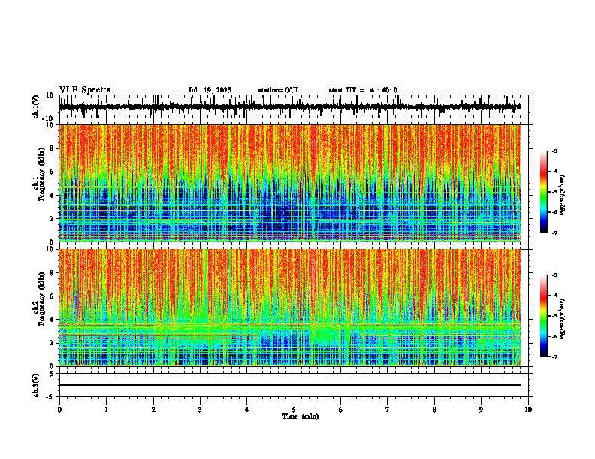Click the ch.2 color bar log(PSD) label

[x=563, y=319]
